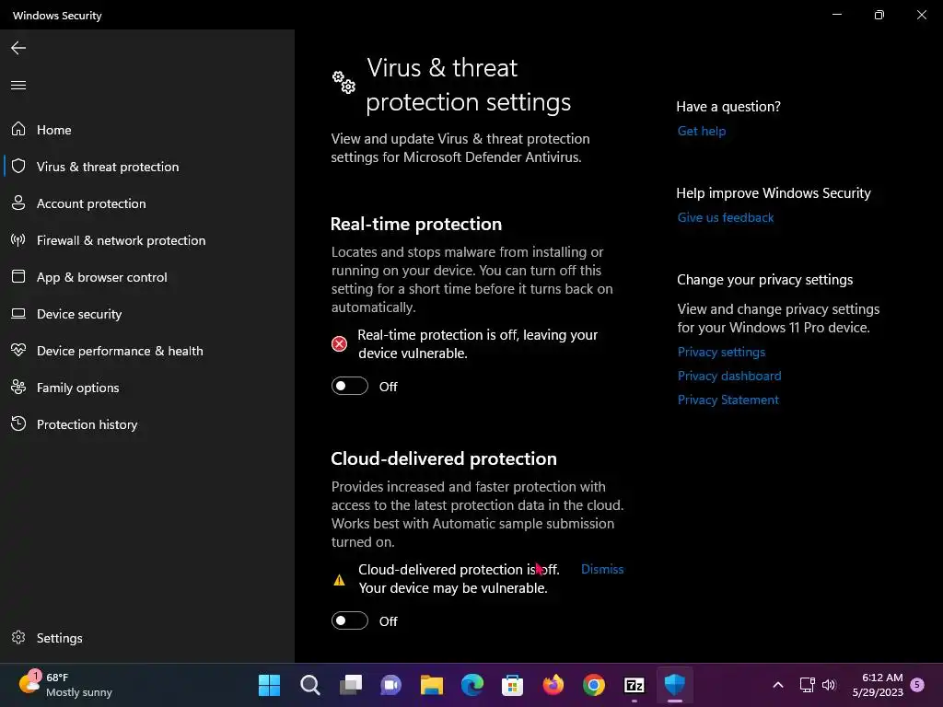Click the volume speaker icon

[829, 685]
